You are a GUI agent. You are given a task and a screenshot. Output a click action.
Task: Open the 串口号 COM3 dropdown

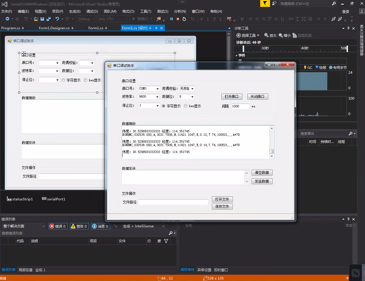157,89
